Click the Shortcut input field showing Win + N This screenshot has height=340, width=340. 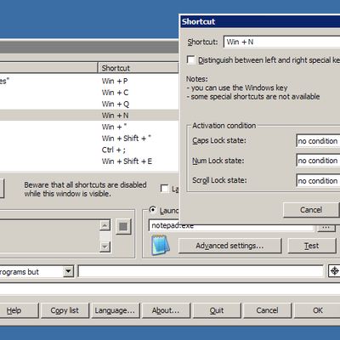click(282, 42)
